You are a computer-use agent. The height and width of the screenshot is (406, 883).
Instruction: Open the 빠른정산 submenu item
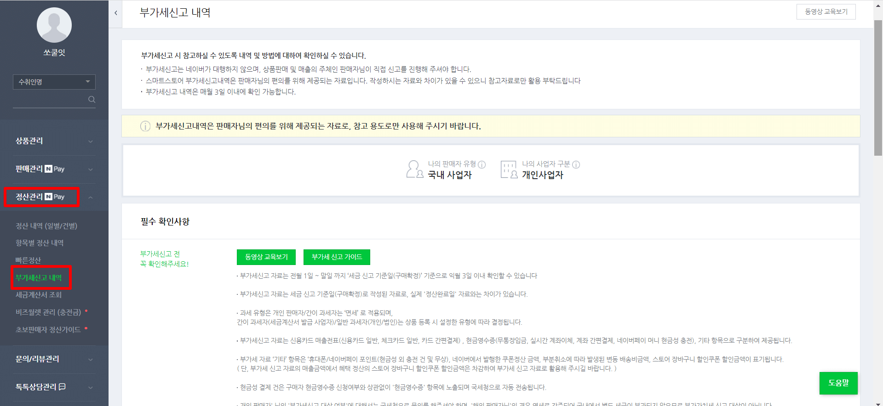point(28,260)
